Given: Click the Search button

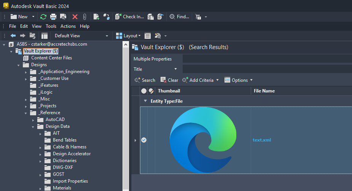Looking at the screenshot, I should [145, 80].
